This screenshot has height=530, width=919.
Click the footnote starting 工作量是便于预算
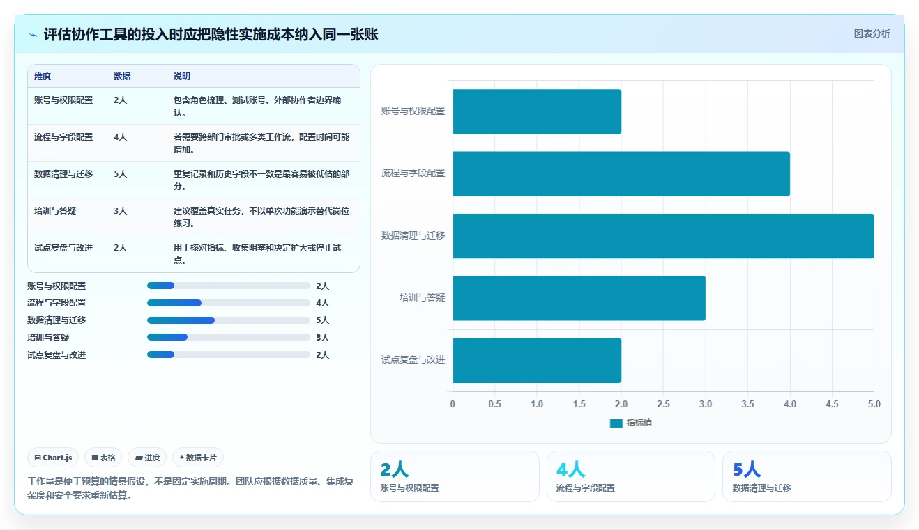point(190,489)
